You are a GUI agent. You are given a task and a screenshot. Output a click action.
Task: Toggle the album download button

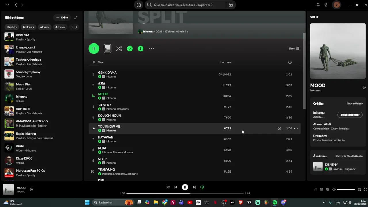(140, 49)
